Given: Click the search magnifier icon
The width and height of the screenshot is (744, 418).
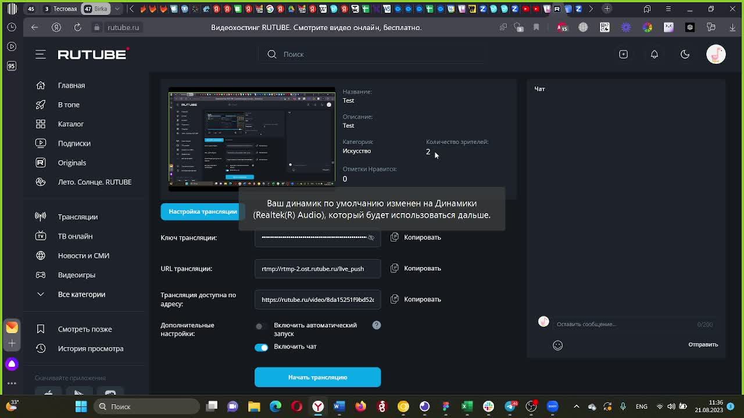Looking at the screenshot, I should 271,54.
